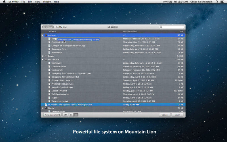Select Giving a Good Note.txt
Image resolution: width=227 pixels, height=142 pixels.
(x=62, y=80)
